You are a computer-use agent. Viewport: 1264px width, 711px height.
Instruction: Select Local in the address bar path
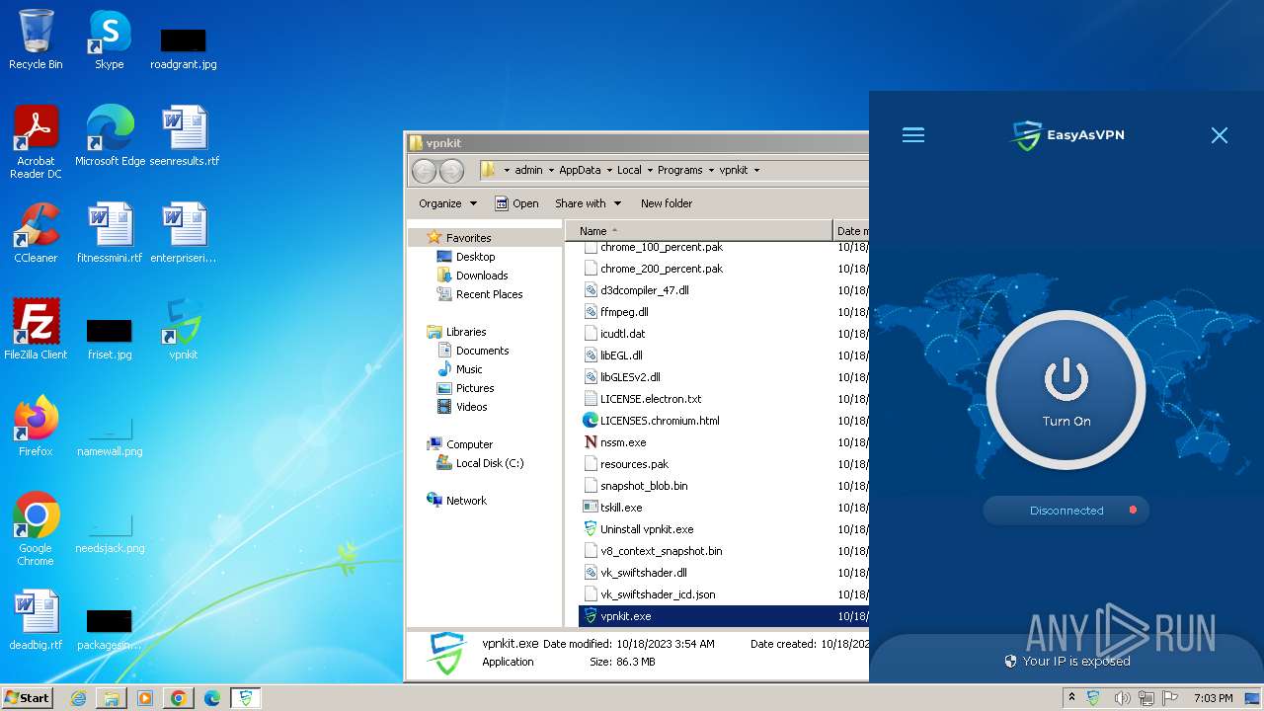(629, 170)
